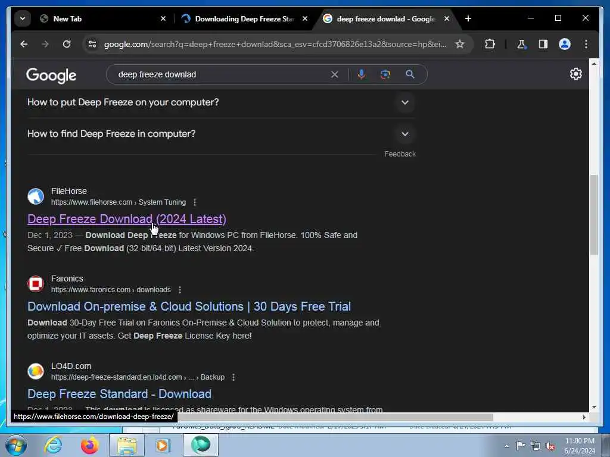Click the FileHorse site name text
The width and height of the screenshot is (610, 457).
pos(69,191)
